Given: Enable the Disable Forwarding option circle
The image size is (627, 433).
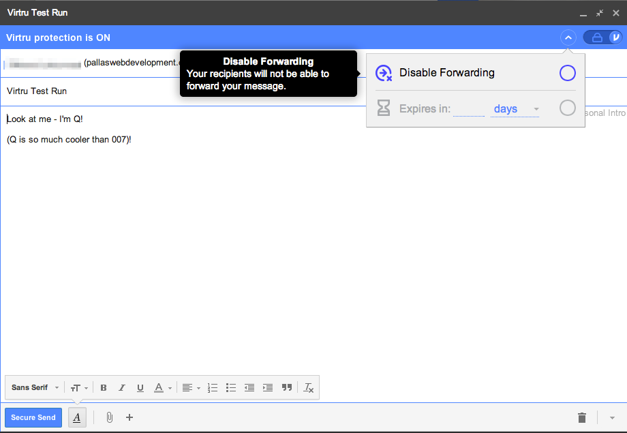Looking at the screenshot, I should (568, 73).
